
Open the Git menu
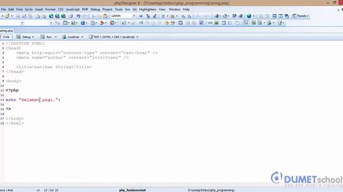tap(135, 10)
